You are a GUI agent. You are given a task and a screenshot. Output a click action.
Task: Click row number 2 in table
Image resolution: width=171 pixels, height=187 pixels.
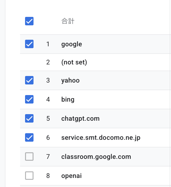(x=48, y=62)
